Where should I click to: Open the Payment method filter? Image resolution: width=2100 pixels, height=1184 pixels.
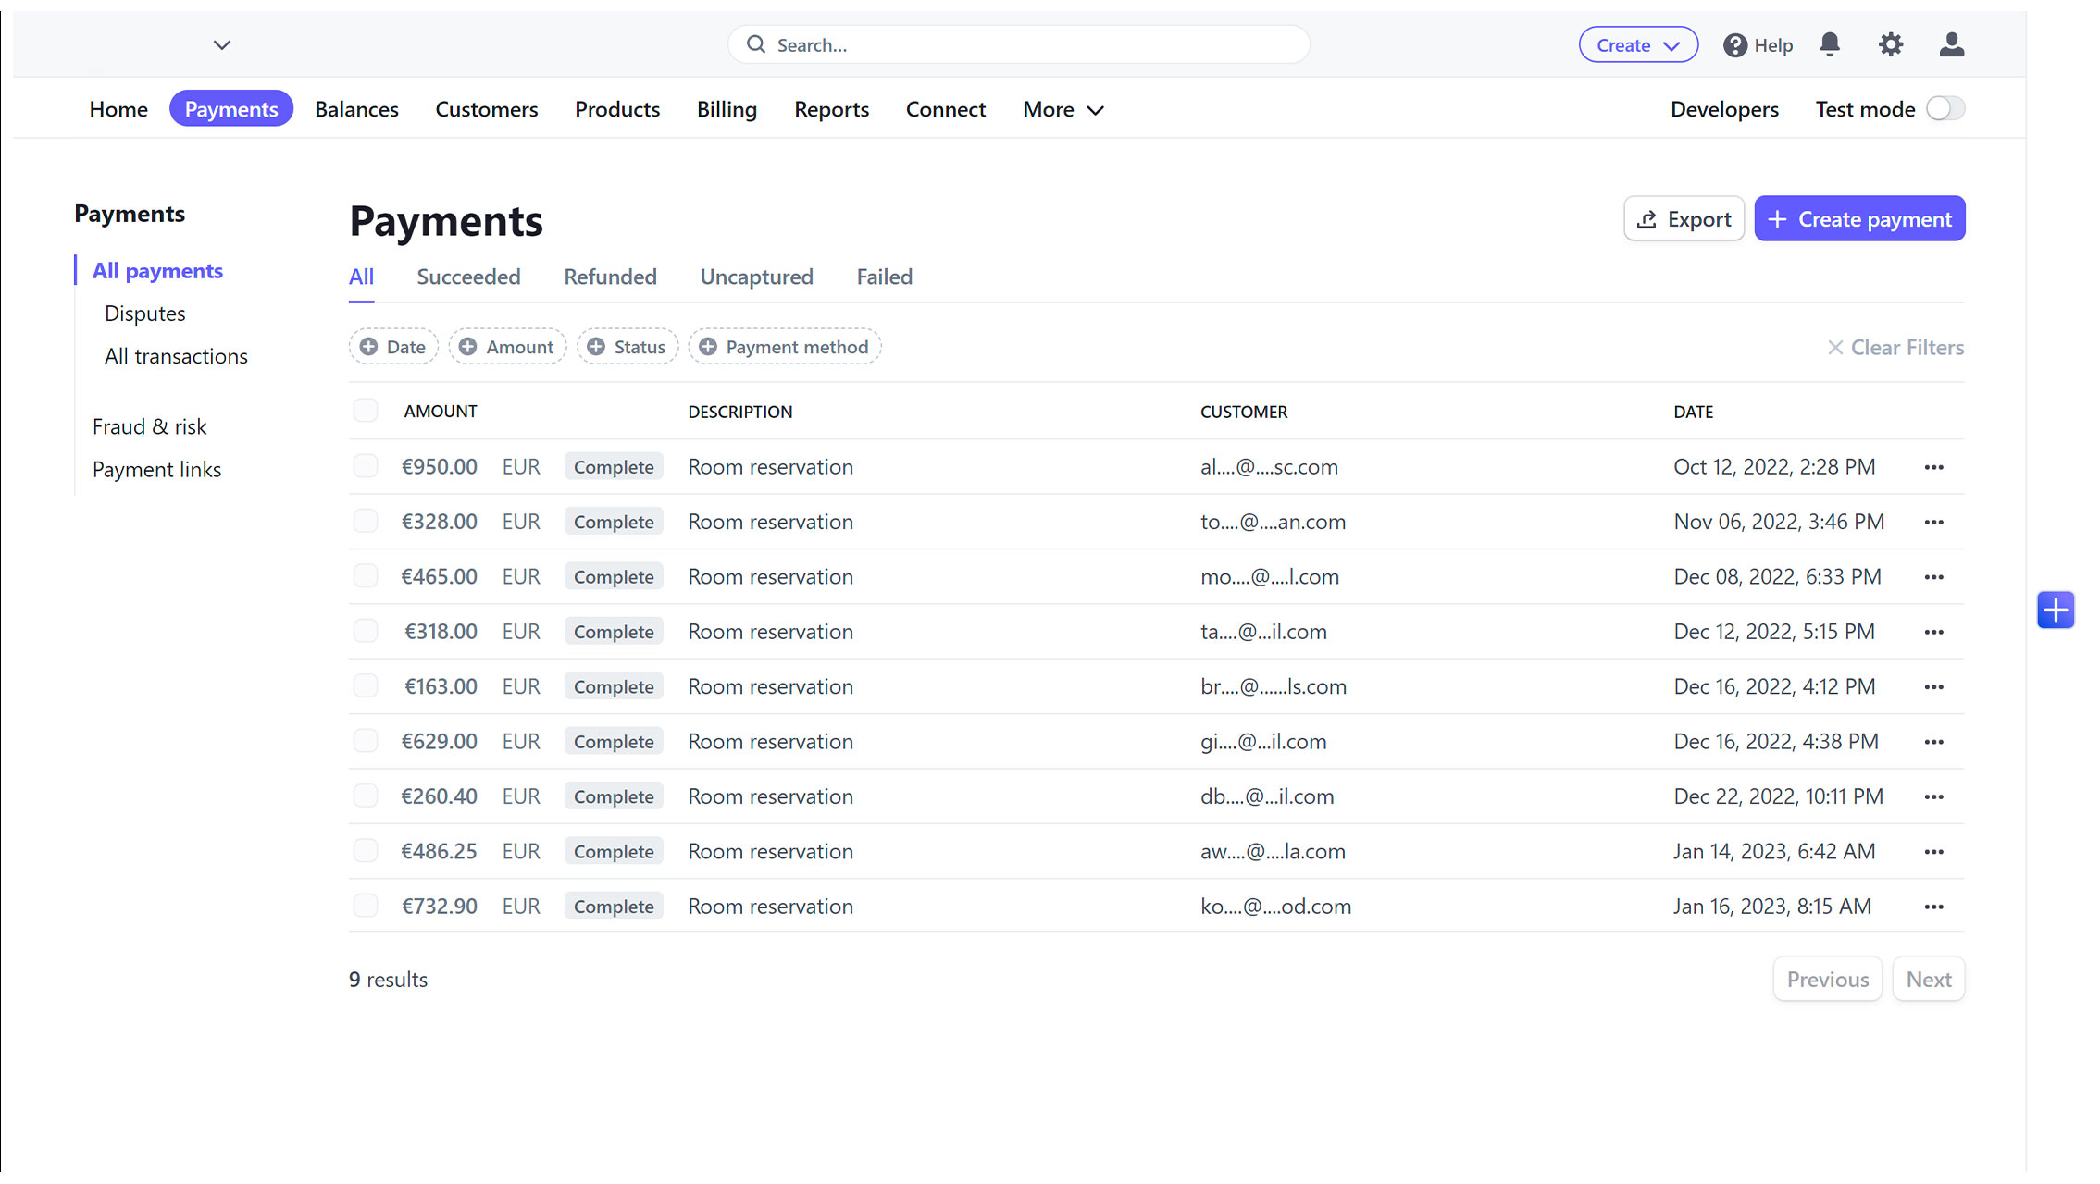(x=785, y=347)
